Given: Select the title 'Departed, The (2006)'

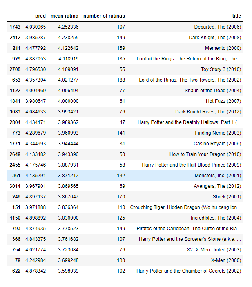Looking at the screenshot, I should 218,27.
